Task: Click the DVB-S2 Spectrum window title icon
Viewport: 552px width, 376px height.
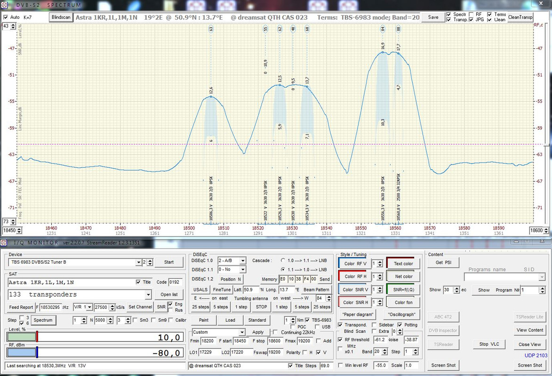Action: point(5,5)
